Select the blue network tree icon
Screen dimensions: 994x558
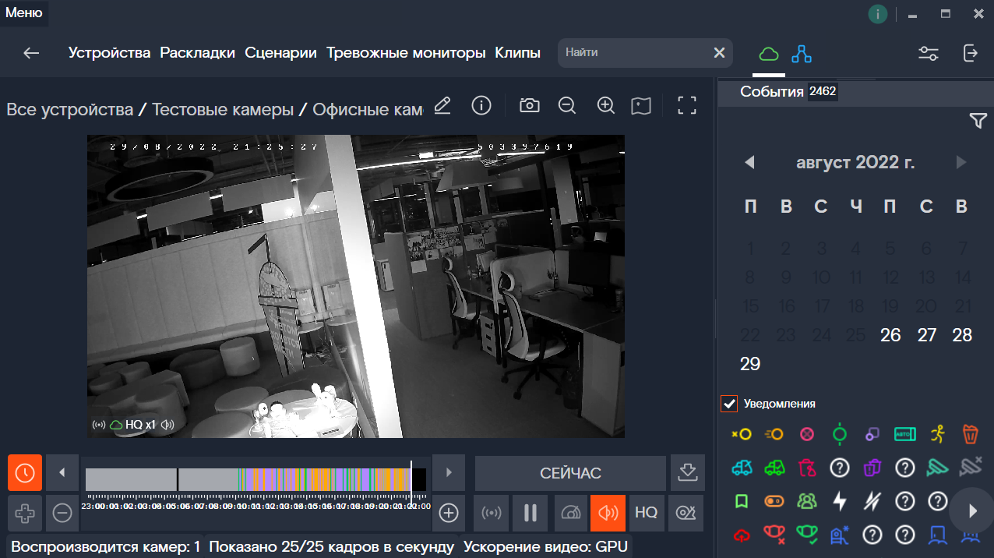[x=802, y=53]
